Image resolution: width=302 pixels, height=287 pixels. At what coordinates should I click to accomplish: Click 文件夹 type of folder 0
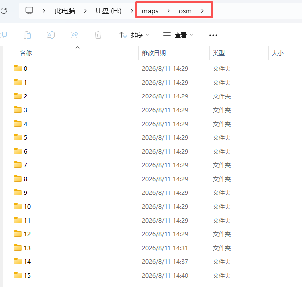pos(222,69)
